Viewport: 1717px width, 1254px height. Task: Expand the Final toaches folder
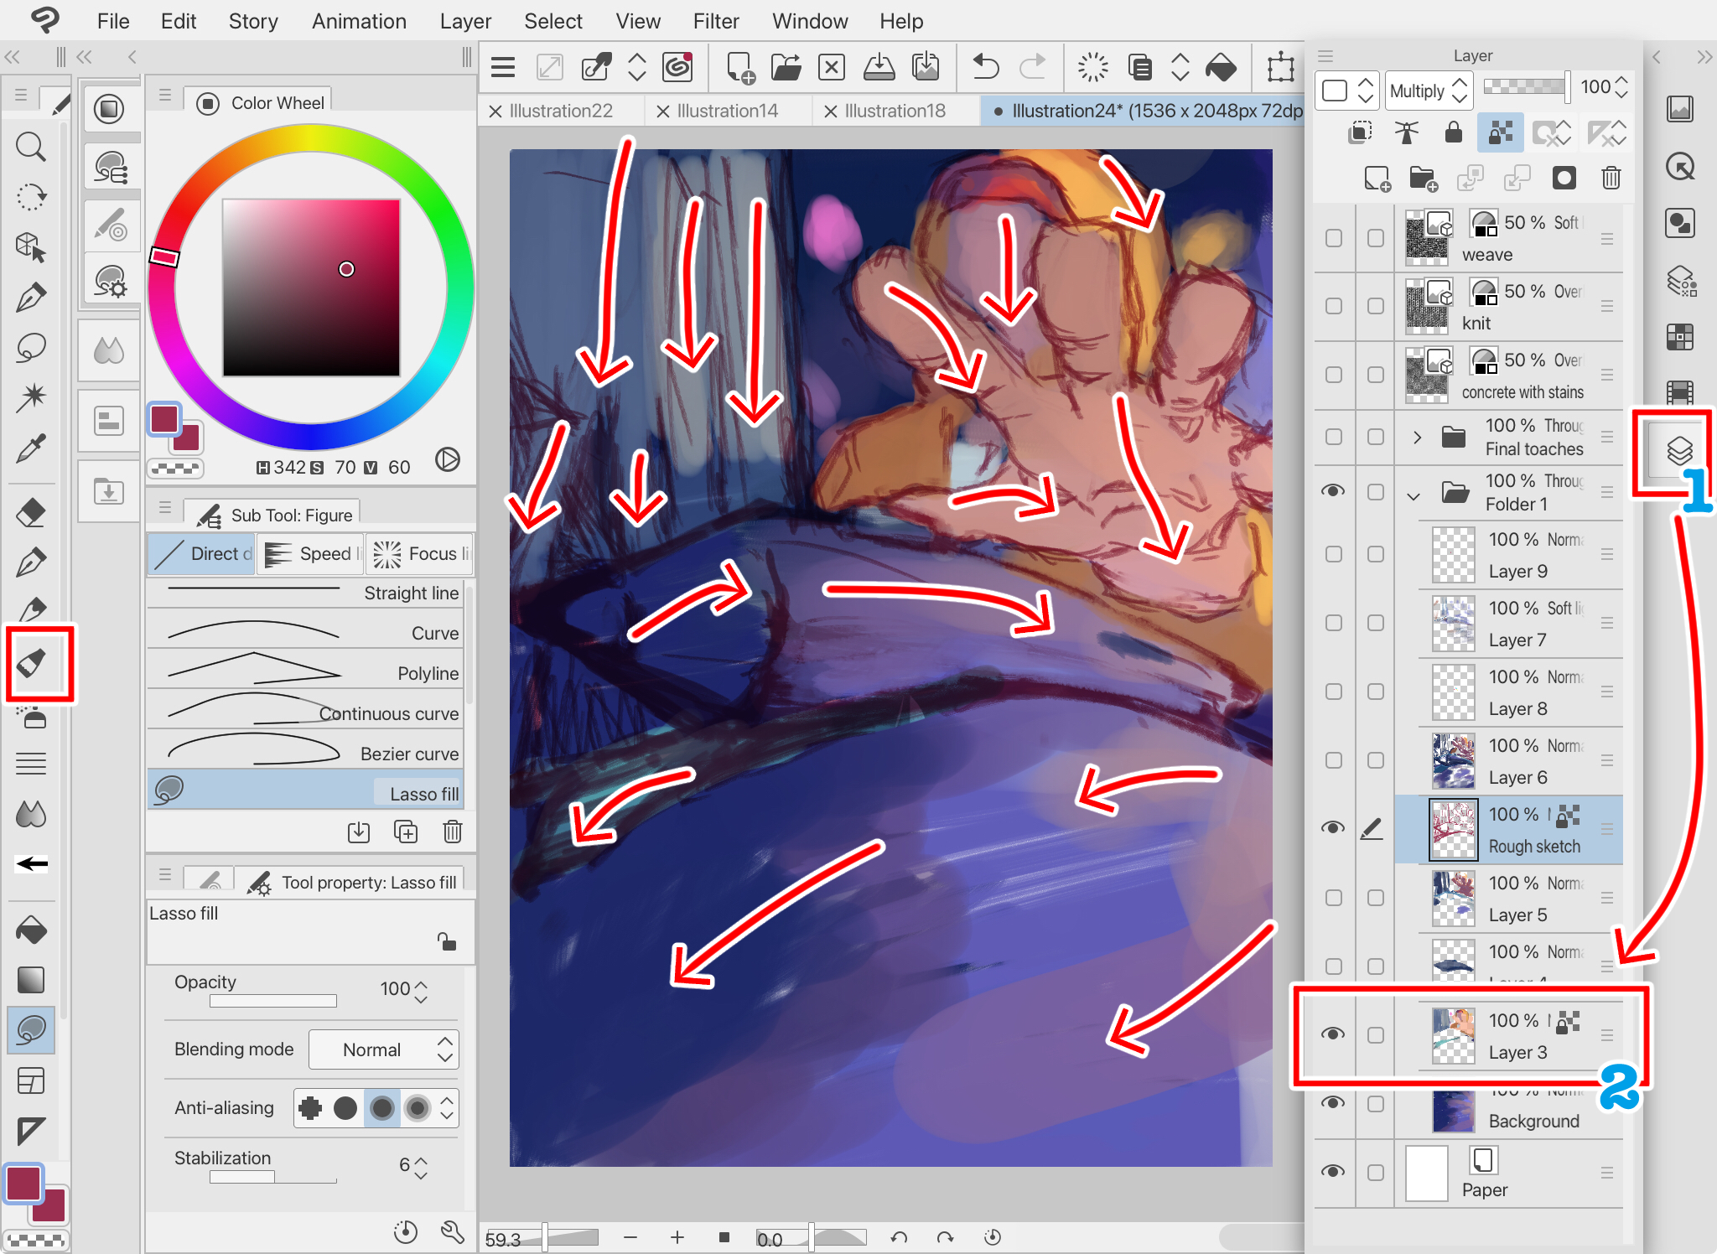pos(1417,437)
